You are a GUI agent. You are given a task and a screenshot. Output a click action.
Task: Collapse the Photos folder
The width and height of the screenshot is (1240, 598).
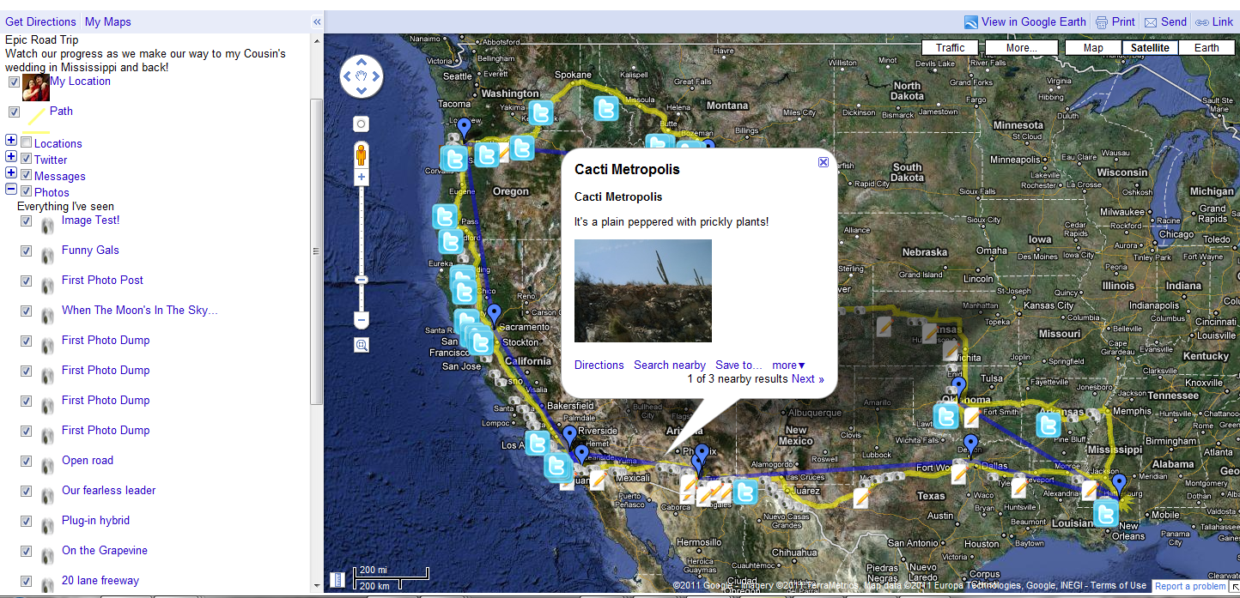pos(11,189)
